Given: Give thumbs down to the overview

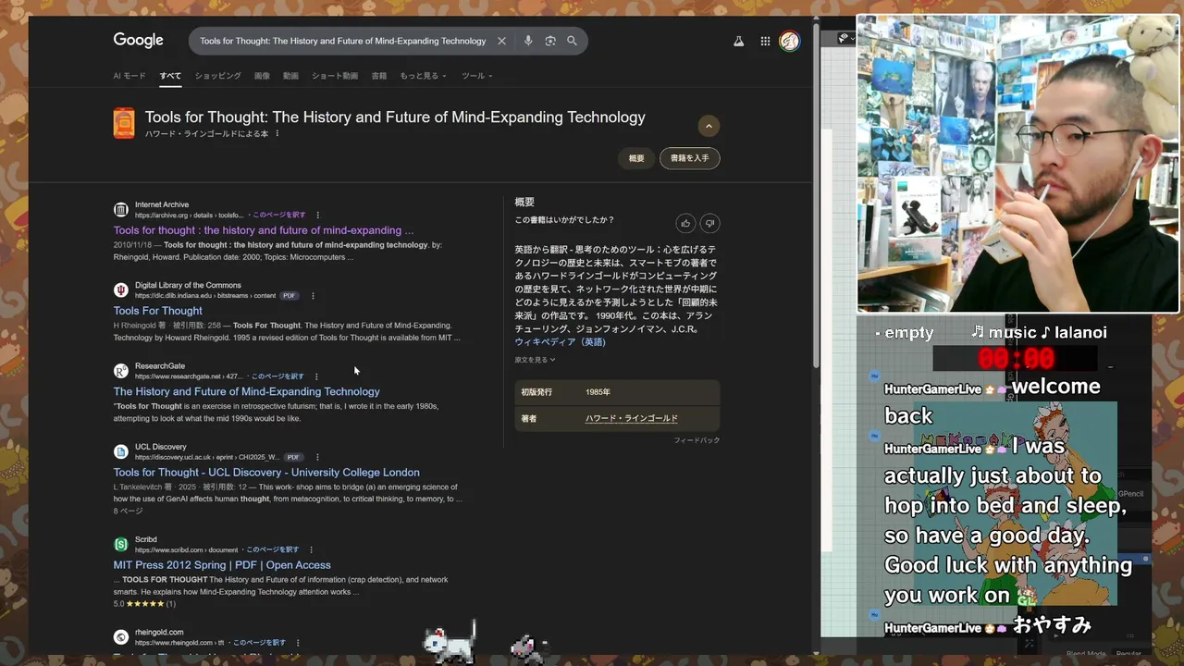Looking at the screenshot, I should pos(710,223).
